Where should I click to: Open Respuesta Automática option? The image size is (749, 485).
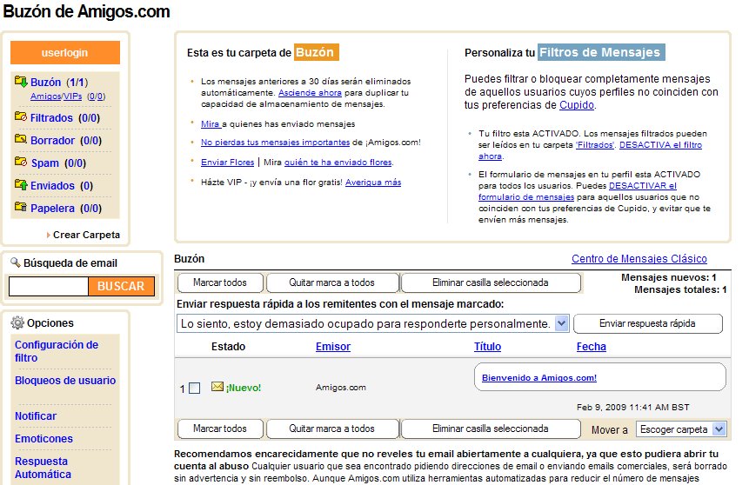pyautogui.click(x=43, y=468)
